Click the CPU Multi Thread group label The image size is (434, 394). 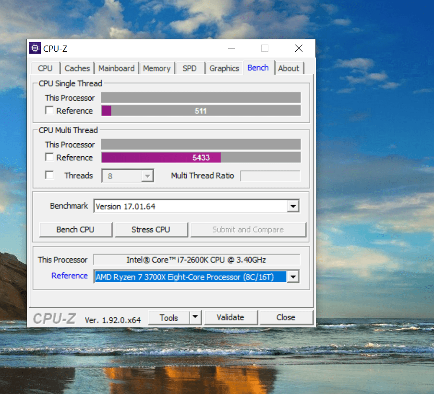pos(68,130)
